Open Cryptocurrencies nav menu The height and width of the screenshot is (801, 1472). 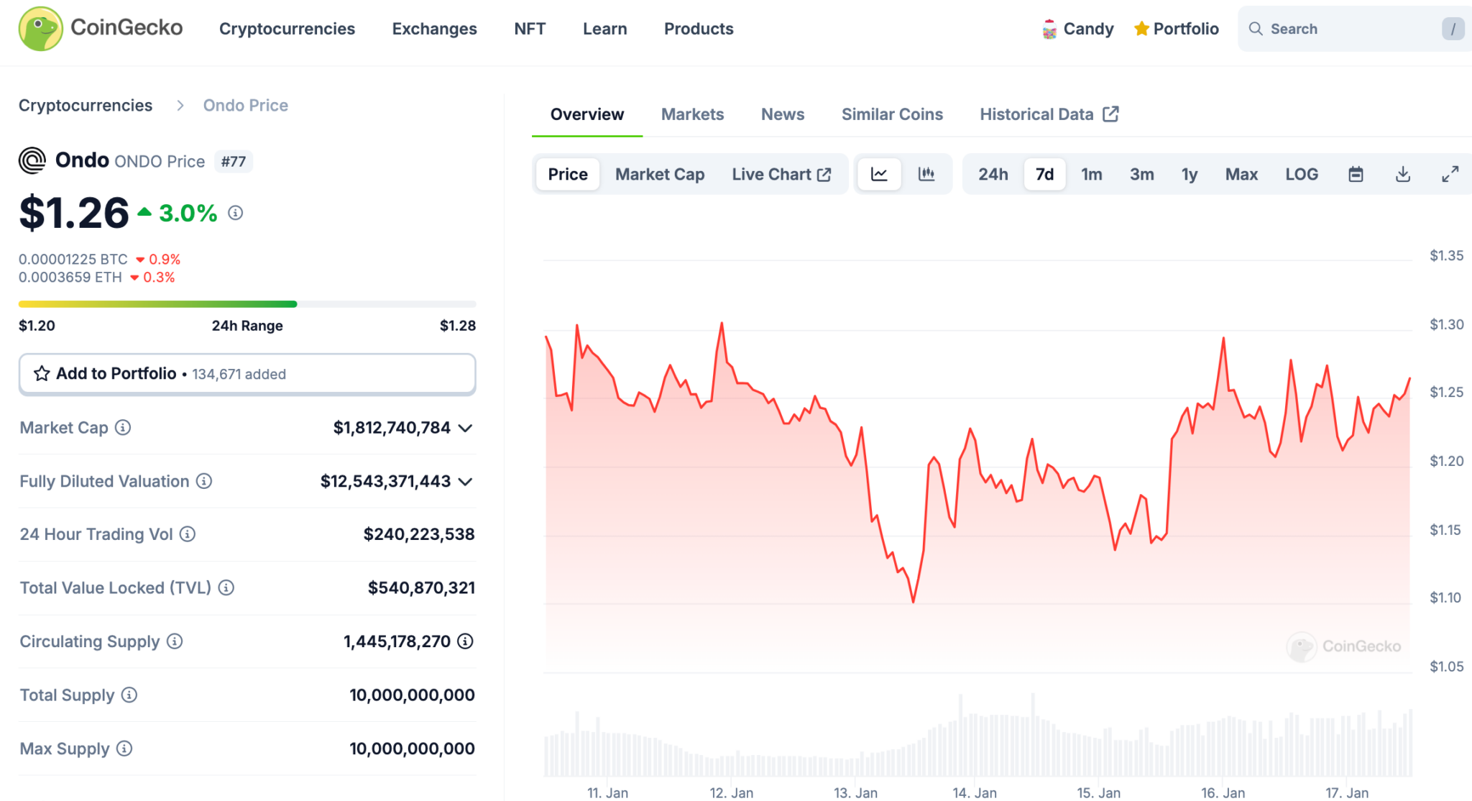point(287,29)
